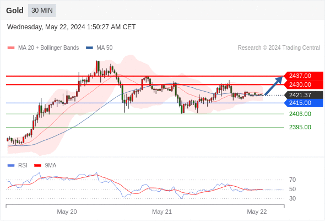Click the Gold instrument title
Image resolution: width=325 pixels, height=221 pixels.
click(x=15, y=10)
